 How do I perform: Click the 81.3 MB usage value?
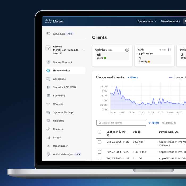[138, 142]
